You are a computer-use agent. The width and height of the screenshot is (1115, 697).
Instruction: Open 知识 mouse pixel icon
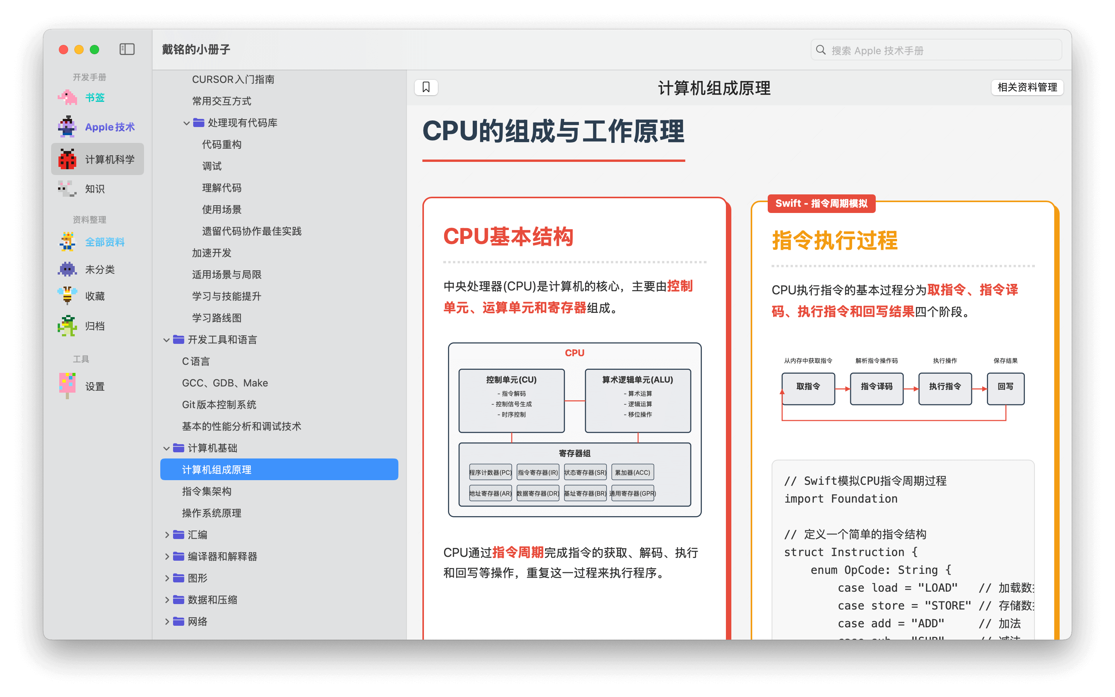[x=67, y=189]
